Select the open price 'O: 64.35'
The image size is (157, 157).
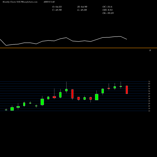[57, 7]
